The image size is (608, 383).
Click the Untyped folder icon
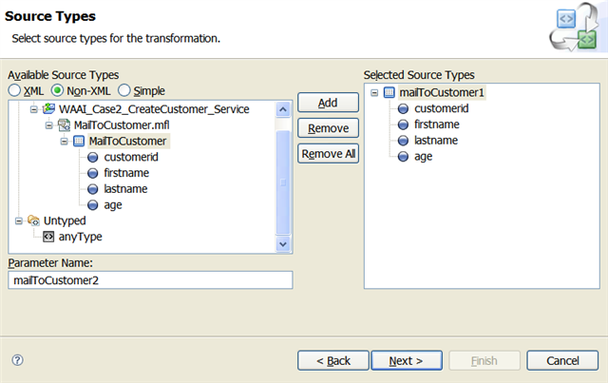[33, 220]
